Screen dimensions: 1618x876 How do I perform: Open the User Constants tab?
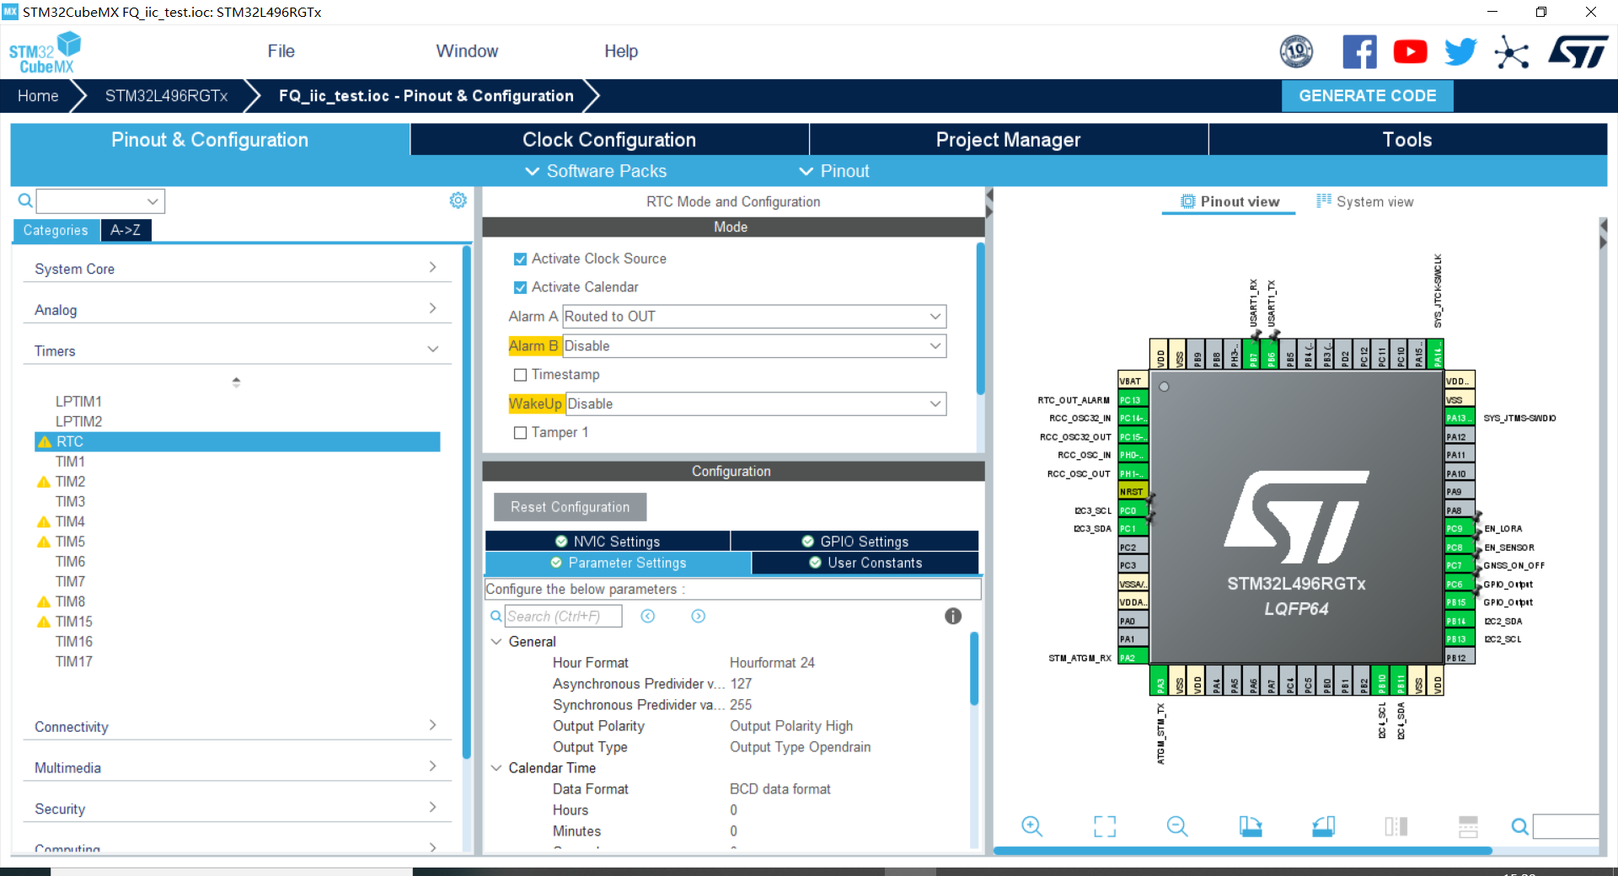(865, 563)
